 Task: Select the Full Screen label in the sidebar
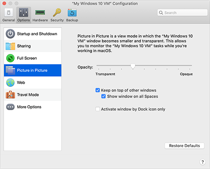(27, 58)
